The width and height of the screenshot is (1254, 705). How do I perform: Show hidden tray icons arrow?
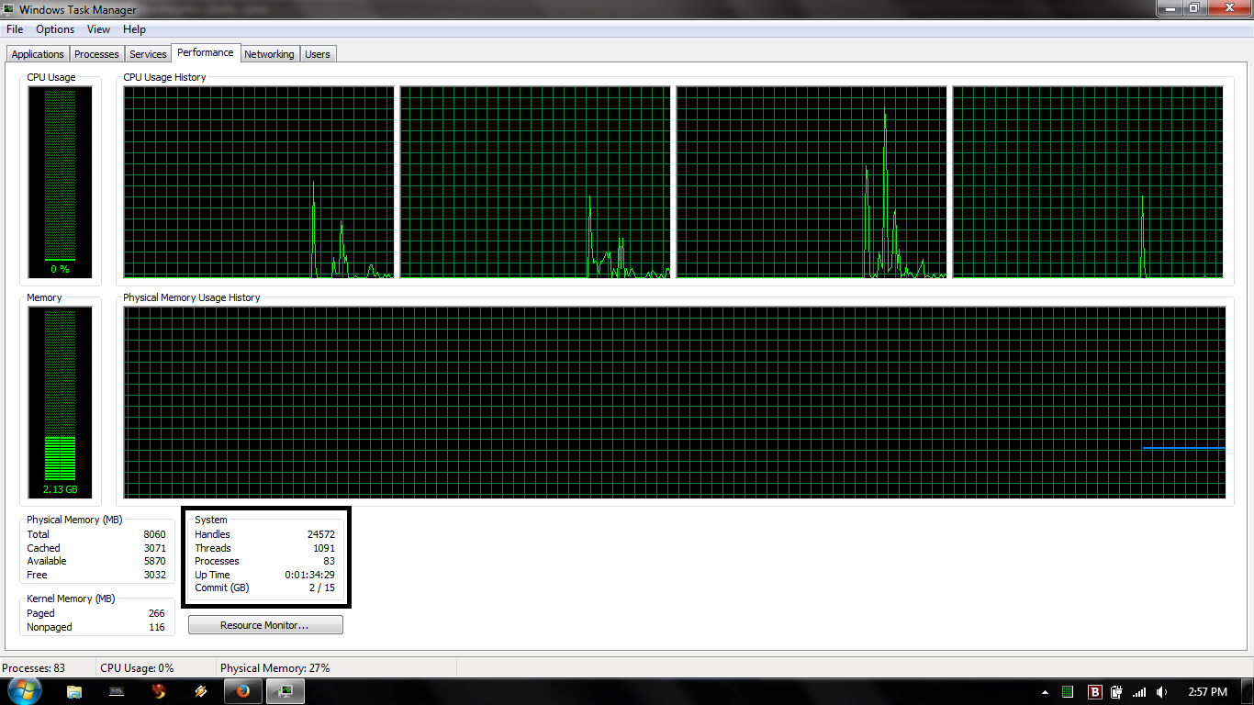(x=1045, y=692)
